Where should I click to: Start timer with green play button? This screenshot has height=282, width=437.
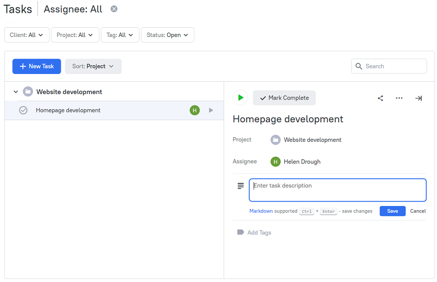click(240, 98)
